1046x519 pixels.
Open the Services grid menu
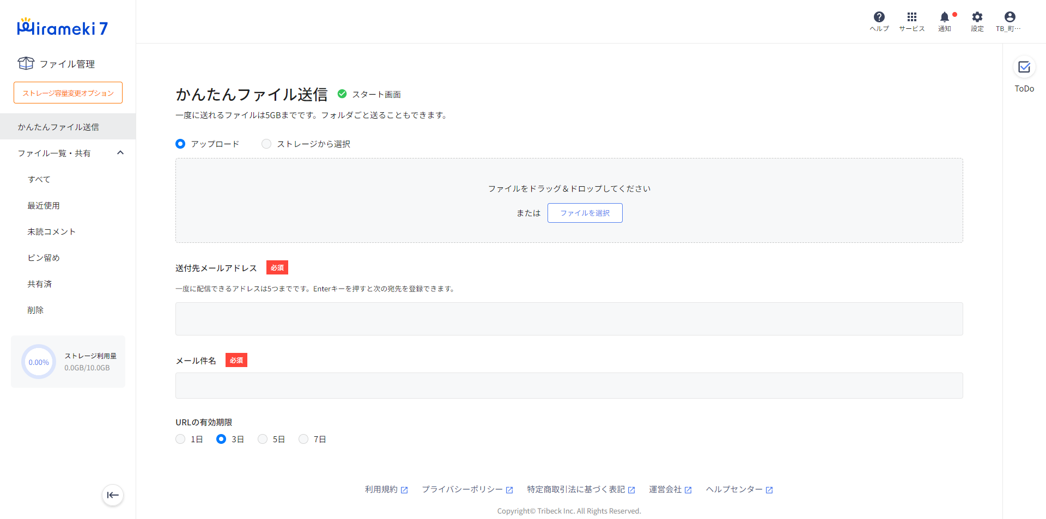pos(911,21)
